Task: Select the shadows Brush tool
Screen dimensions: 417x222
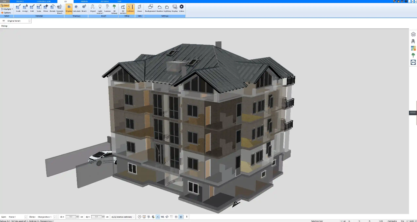Action: pos(84,8)
